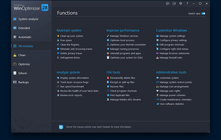The width and height of the screenshot is (221, 140).
Task: Open System analysis in sidebar
Action: tap(28, 19)
